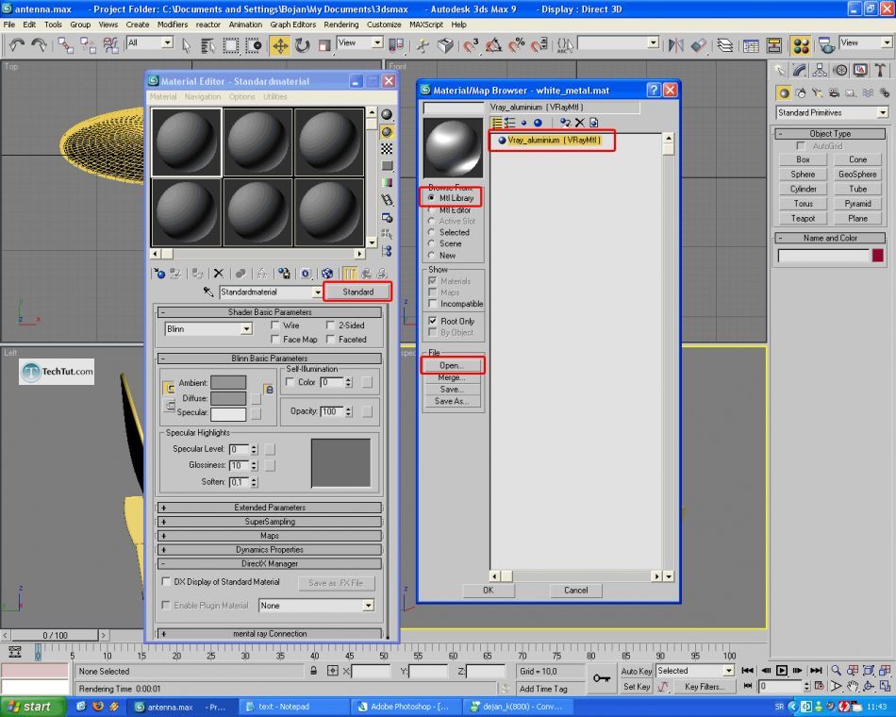Expand the Dynamics Properties rollout

(270, 549)
